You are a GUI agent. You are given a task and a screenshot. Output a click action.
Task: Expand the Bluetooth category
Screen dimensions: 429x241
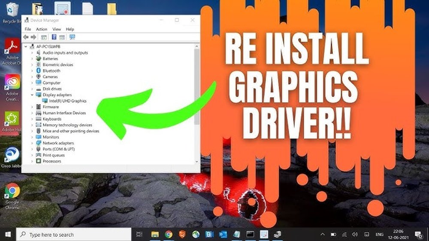pos(32,71)
